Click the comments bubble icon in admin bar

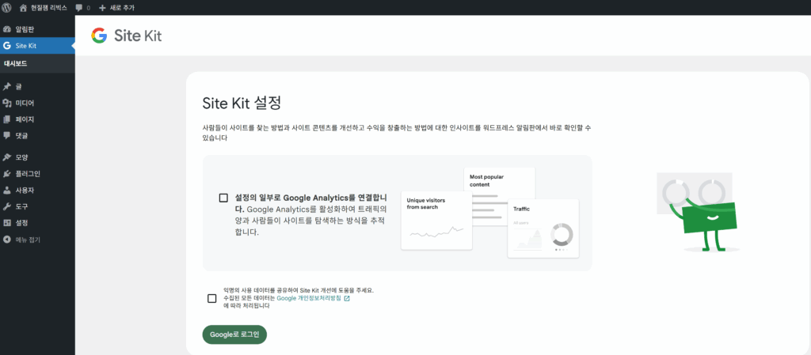78,8
